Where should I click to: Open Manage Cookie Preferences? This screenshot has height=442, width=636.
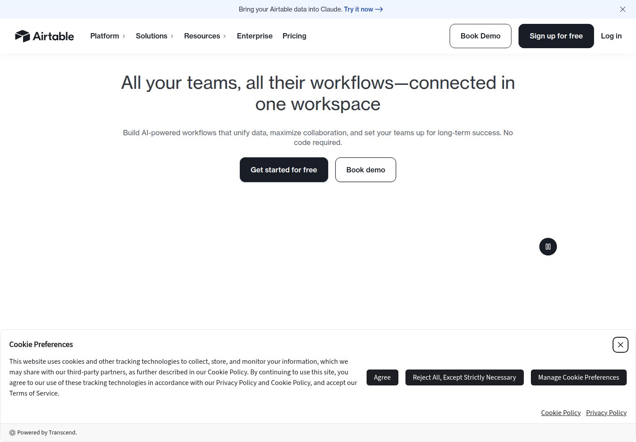[578, 377]
